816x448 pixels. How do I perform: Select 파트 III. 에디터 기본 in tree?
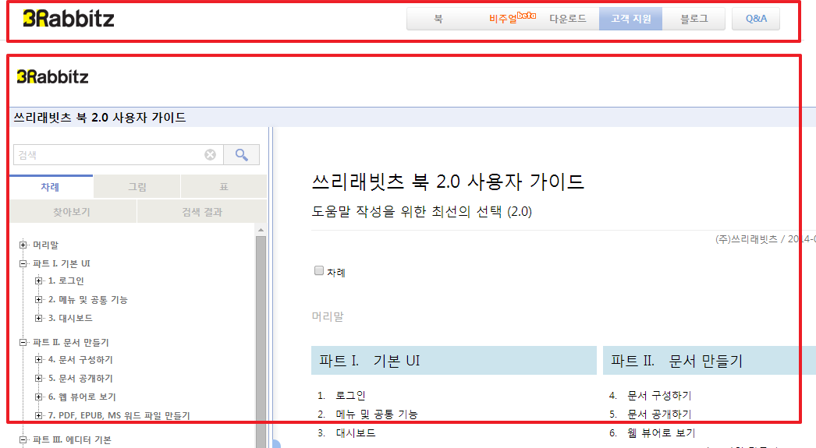pyautogui.click(x=72, y=439)
